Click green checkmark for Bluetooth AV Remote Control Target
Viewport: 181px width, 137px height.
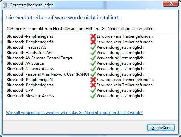click(93, 58)
